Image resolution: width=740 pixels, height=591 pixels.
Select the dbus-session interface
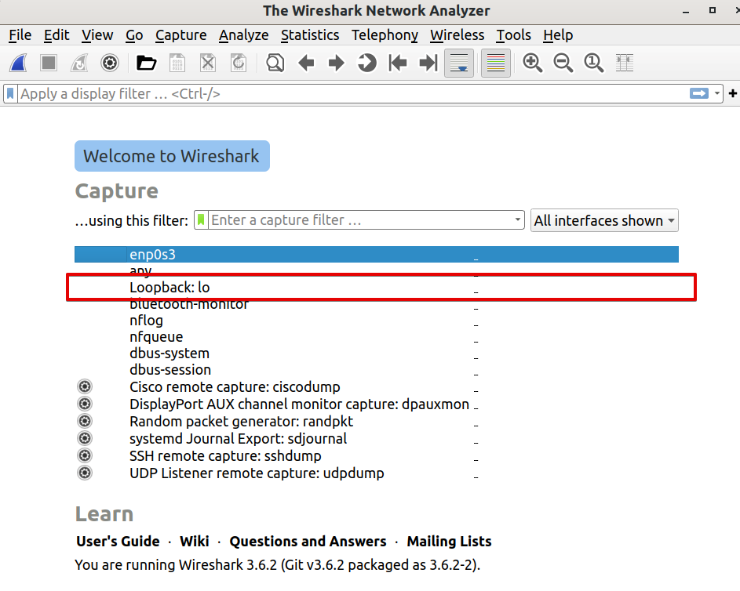click(x=376, y=370)
